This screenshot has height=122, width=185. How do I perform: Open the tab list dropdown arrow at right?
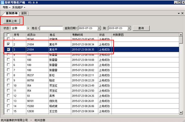click(x=179, y=14)
